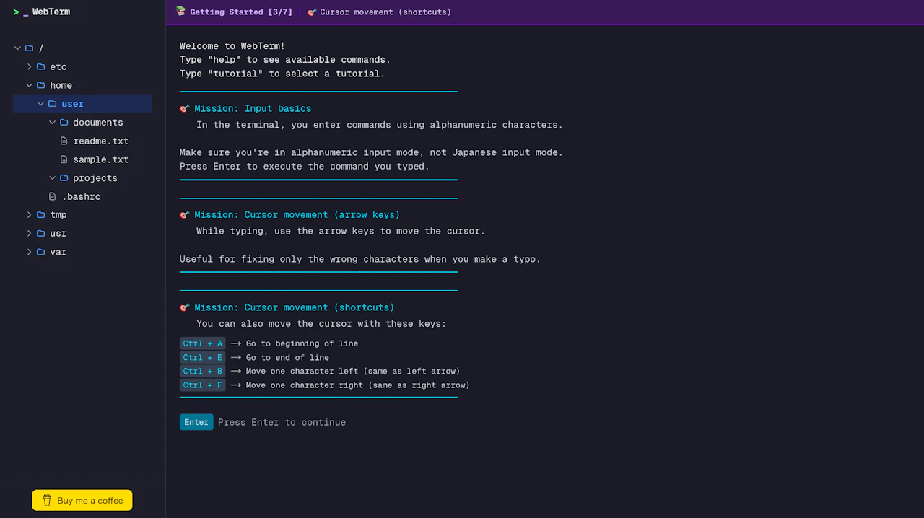Open the .bashrc file label
The height and width of the screenshot is (518, 924).
(81, 196)
